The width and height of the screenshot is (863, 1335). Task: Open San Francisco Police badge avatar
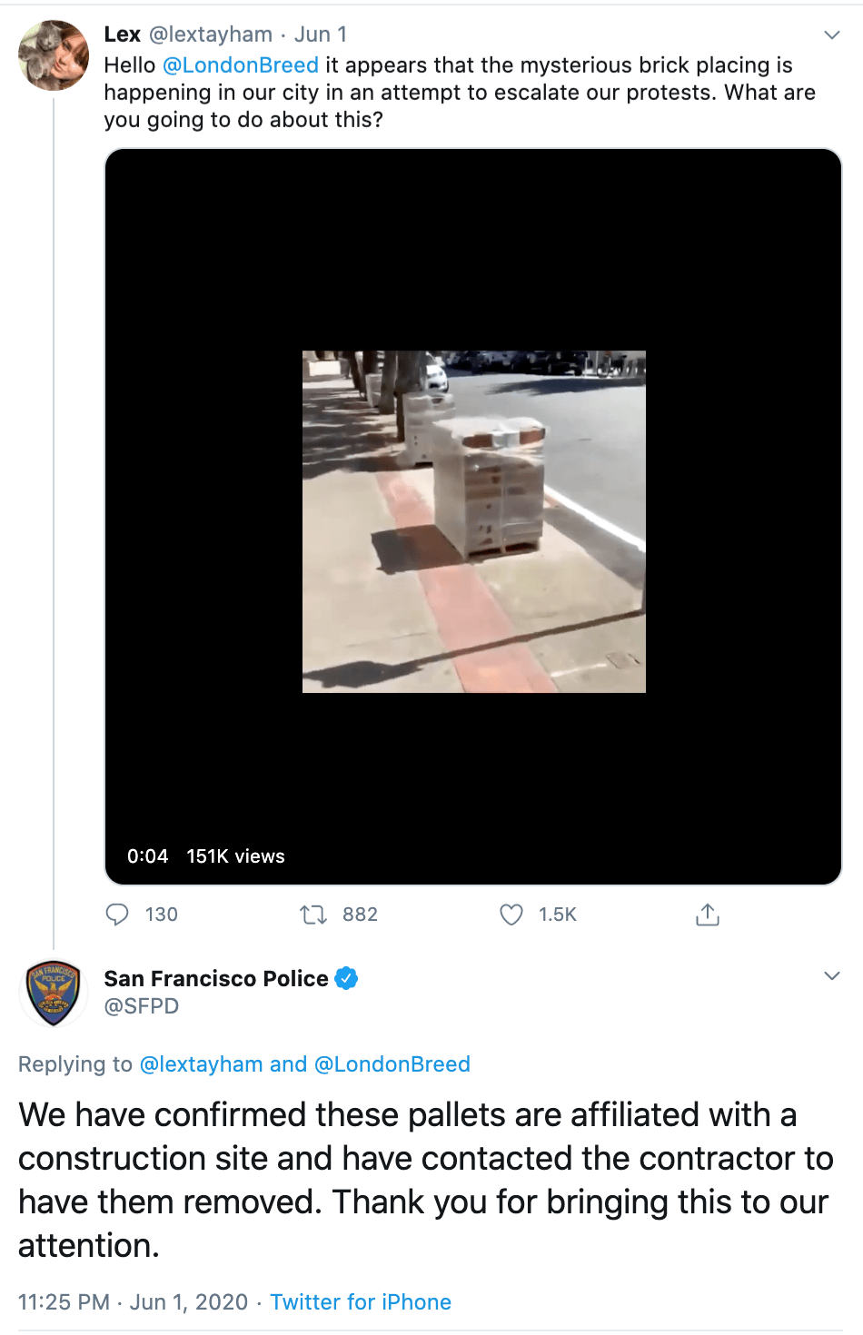pos(54,994)
